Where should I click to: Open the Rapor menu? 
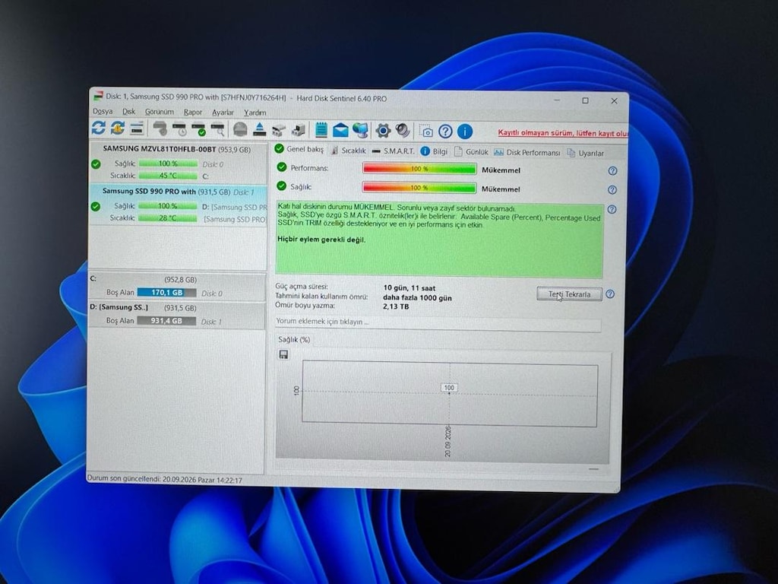(x=193, y=113)
